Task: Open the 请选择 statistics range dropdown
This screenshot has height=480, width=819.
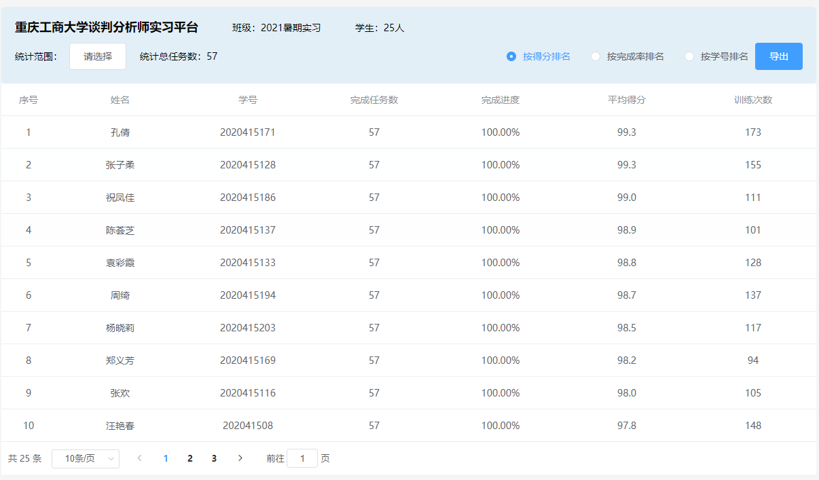Action: (x=98, y=56)
